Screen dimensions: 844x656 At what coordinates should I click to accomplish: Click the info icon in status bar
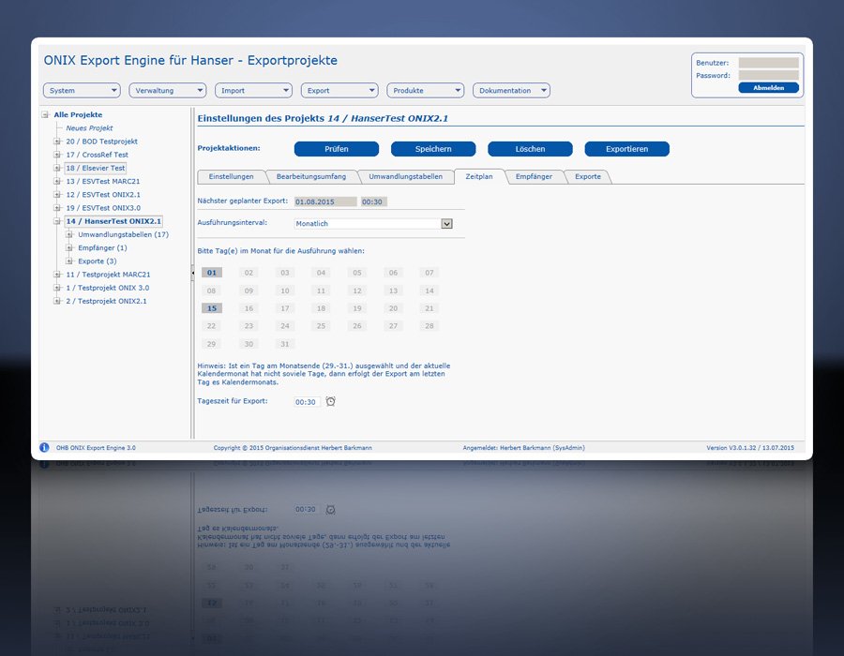pyautogui.click(x=44, y=447)
